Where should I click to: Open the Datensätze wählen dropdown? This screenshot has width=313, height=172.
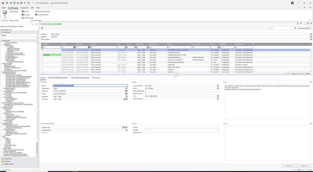pos(305,28)
